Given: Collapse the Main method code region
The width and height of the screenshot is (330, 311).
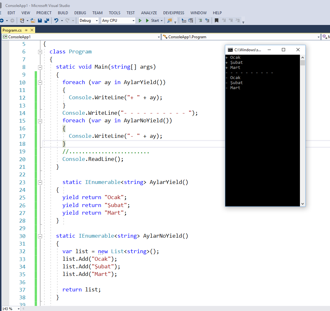Looking at the screenshot, I should 40,67.
